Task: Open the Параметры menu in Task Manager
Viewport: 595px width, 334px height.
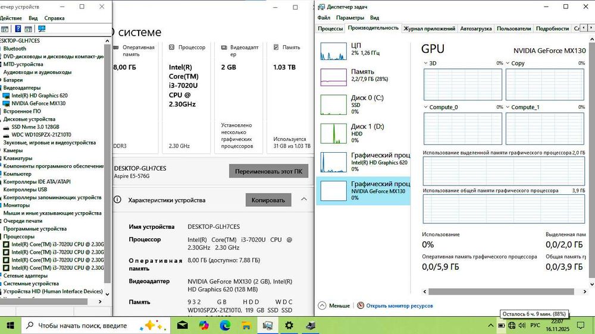Action: click(x=350, y=18)
